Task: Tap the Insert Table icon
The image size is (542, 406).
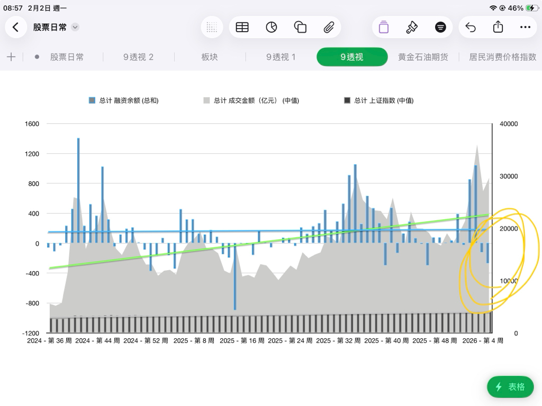Action: pyautogui.click(x=242, y=27)
